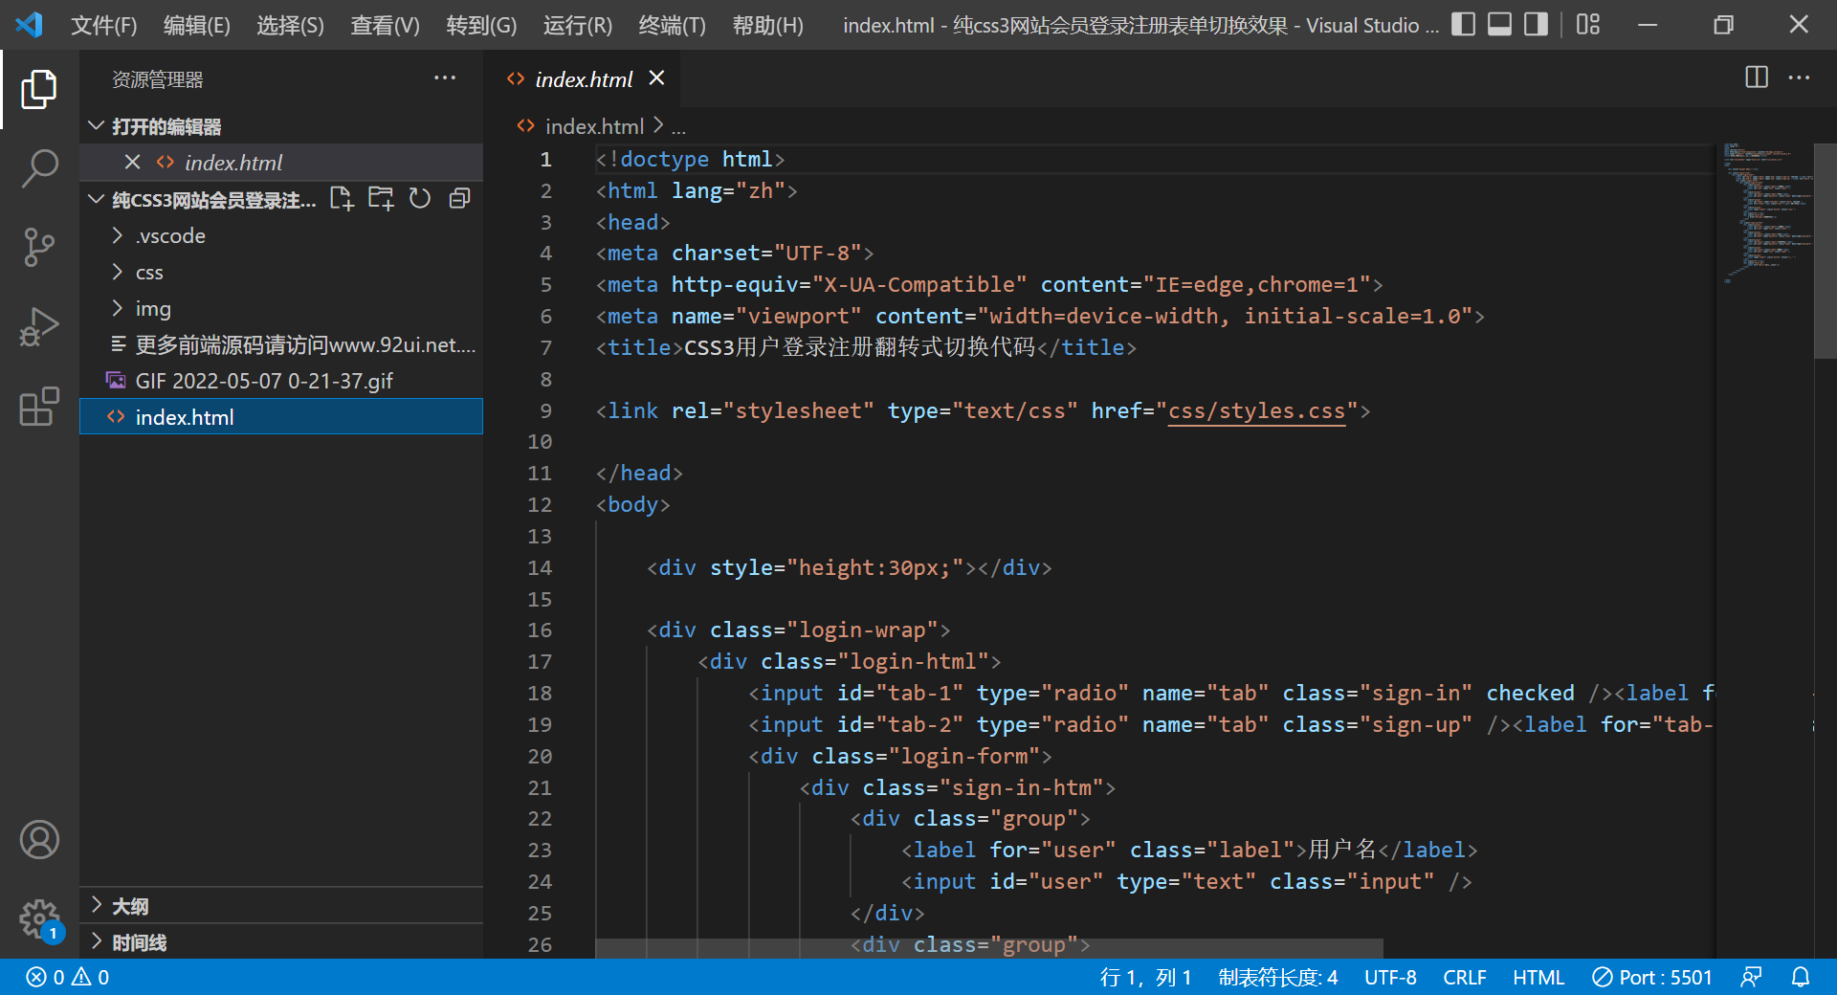This screenshot has width=1837, height=995.
Task: Open the Run and Debug view
Action: point(39,326)
